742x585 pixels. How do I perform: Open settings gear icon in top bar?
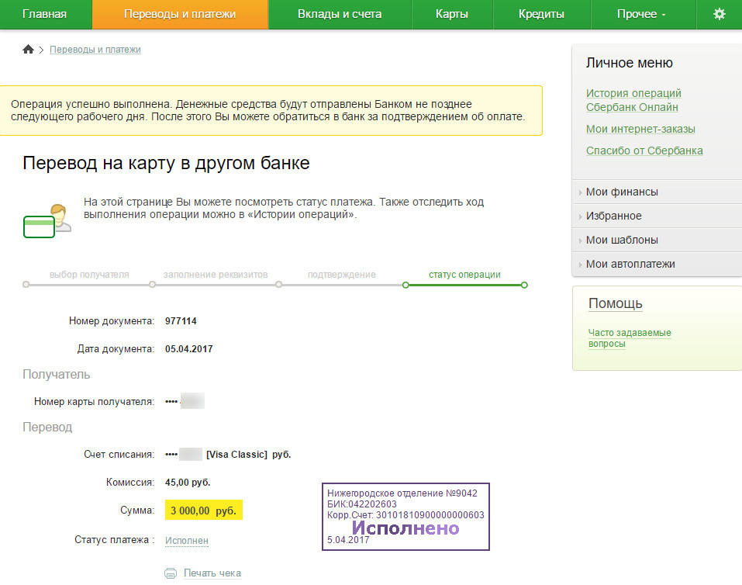click(719, 14)
